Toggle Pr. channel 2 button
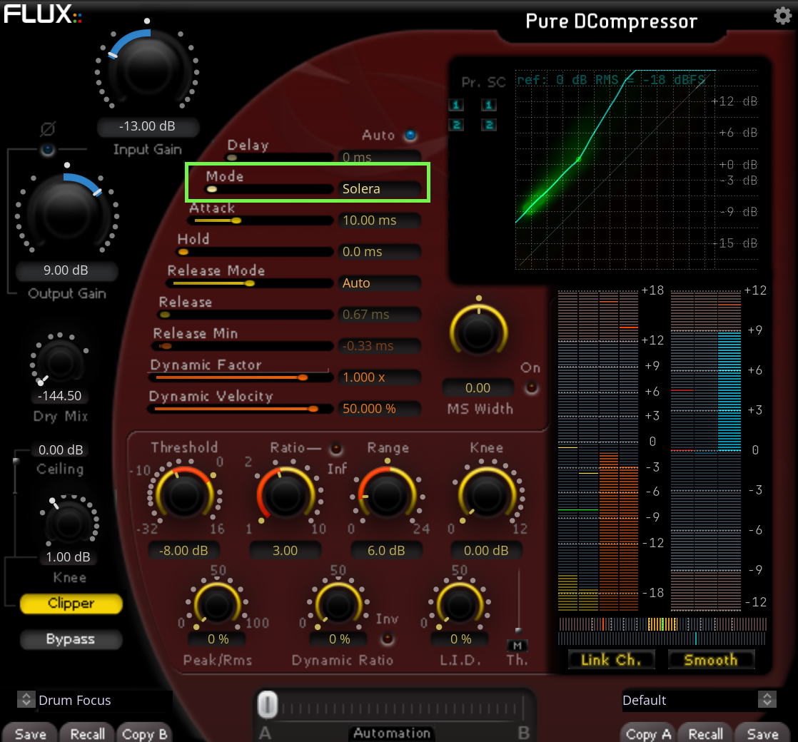The image size is (798, 742). (456, 125)
